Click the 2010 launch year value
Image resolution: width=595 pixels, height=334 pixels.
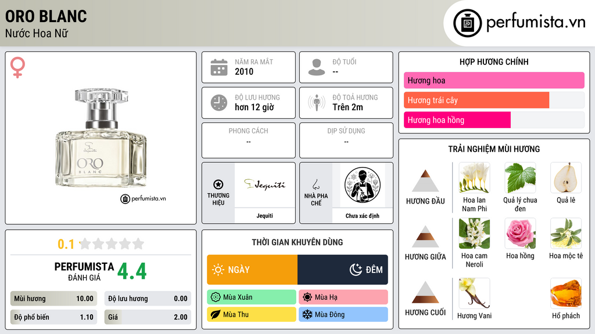point(244,71)
